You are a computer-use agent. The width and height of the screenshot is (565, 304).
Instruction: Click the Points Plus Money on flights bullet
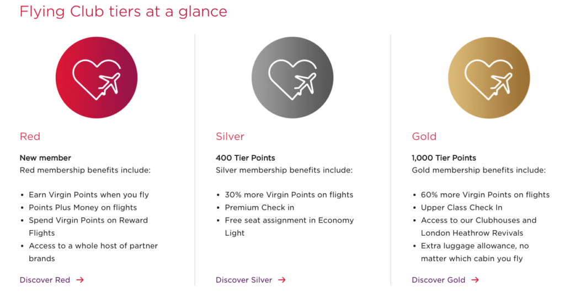pos(83,208)
